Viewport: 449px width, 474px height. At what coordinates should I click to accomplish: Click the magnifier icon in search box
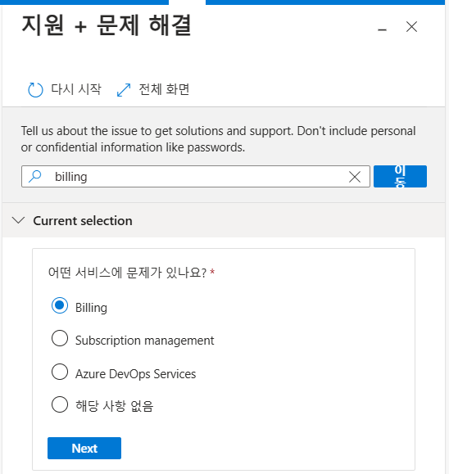click(x=34, y=176)
